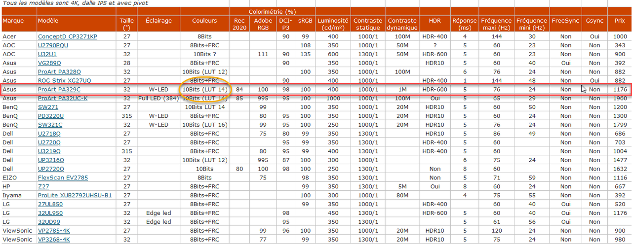632x245 pixels.
Task: Open the ProArt PA328Q link
Action: coord(59,72)
